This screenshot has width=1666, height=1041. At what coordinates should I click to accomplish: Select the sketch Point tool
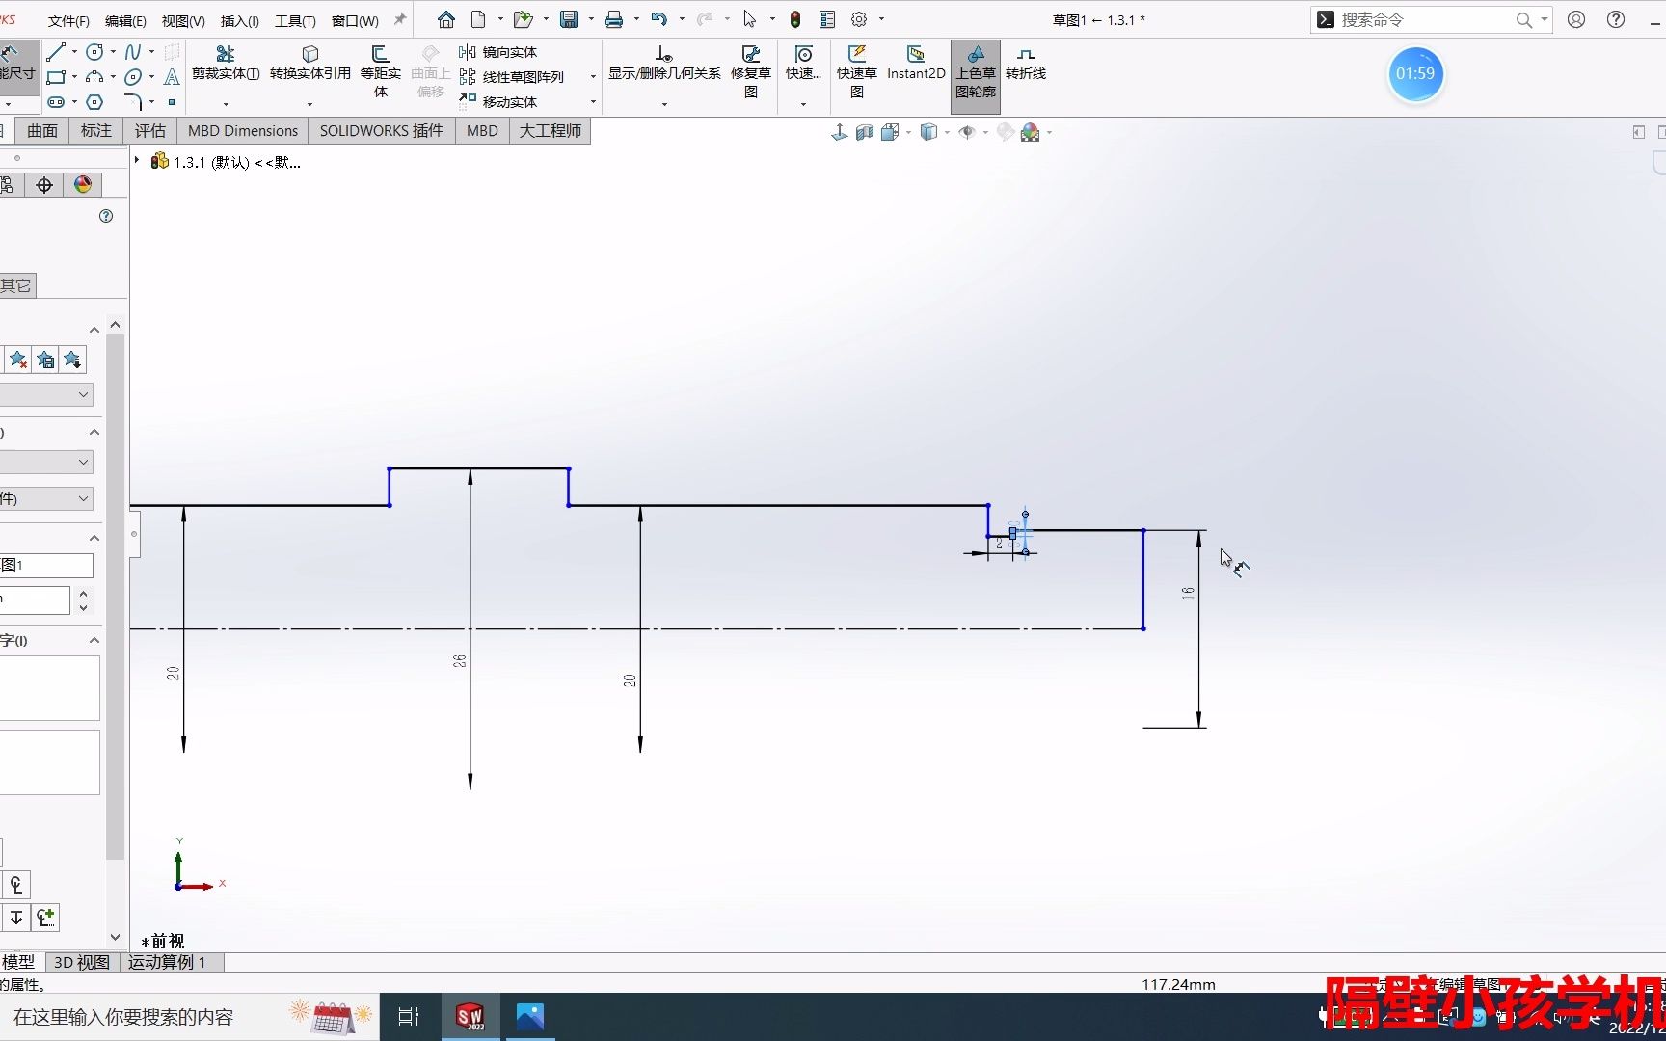172,102
